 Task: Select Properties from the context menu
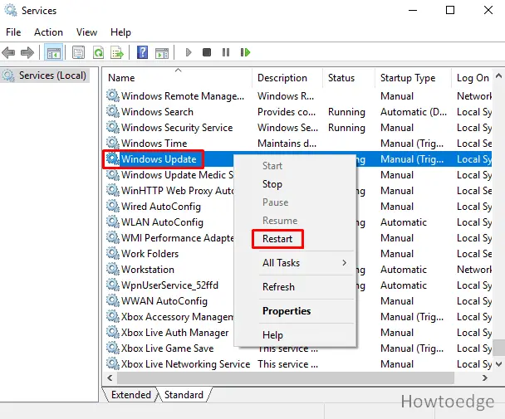(287, 311)
